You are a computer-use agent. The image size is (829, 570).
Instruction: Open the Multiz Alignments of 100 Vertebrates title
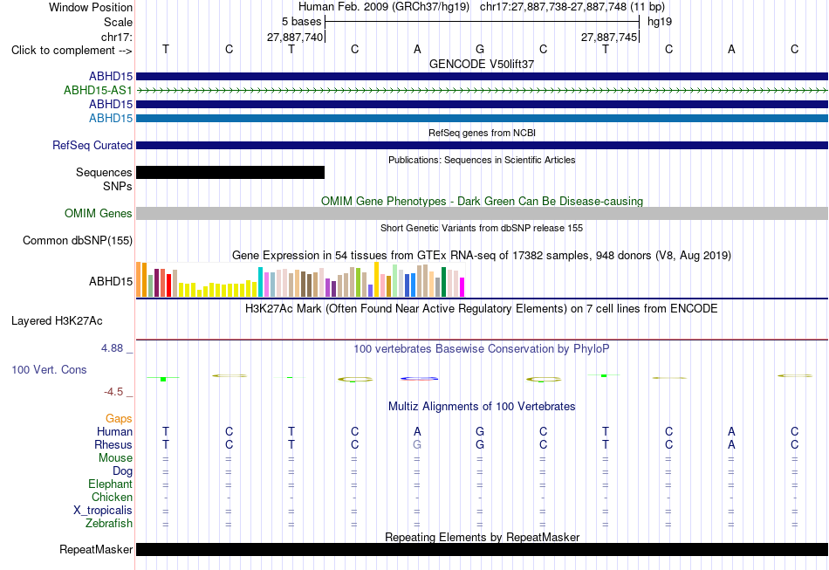pyautogui.click(x=482, y=407)
